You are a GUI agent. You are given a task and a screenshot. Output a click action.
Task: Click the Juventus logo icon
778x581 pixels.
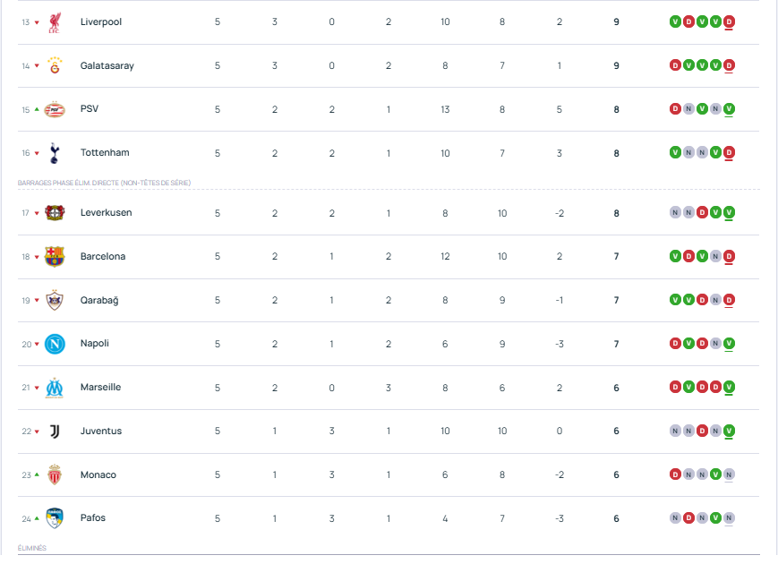pos(55,431)
